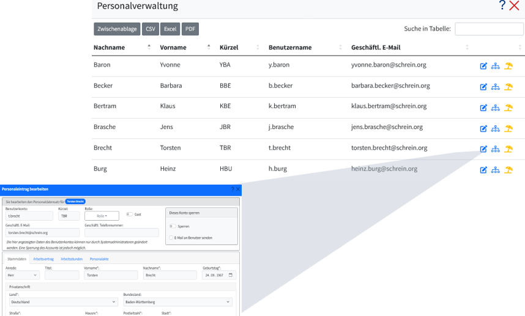Check E-Mail an Benutzer senden
Image resolution: width=525 pixels, height=316 pixels.
coord(171,238)
